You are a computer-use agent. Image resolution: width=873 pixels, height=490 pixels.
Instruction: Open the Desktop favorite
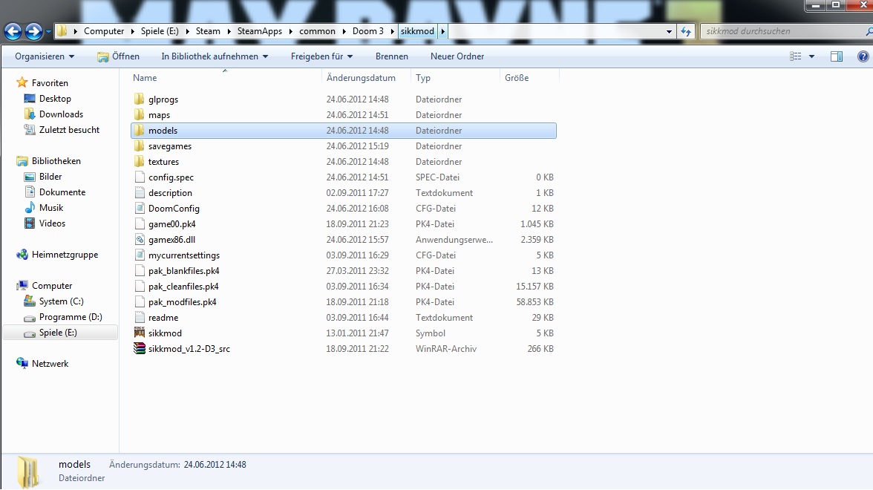point(55,99)
